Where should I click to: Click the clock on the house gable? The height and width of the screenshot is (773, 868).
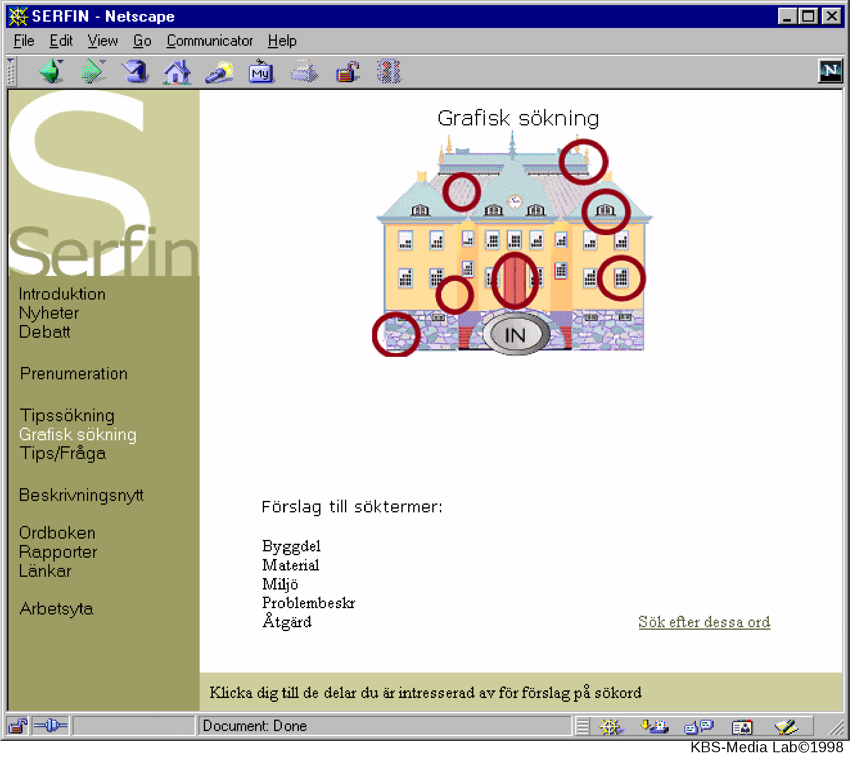[515, 202]
